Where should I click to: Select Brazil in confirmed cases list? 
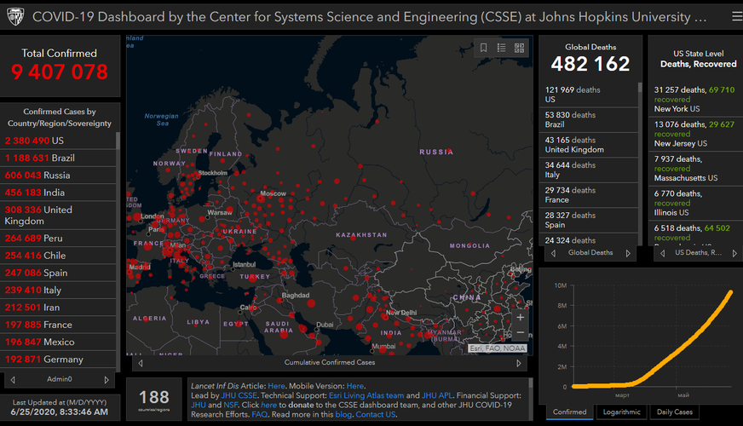click(40, 158)
